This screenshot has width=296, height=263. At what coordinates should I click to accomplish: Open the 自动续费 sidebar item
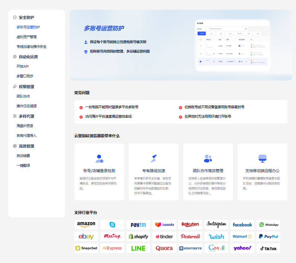(23, 156)
